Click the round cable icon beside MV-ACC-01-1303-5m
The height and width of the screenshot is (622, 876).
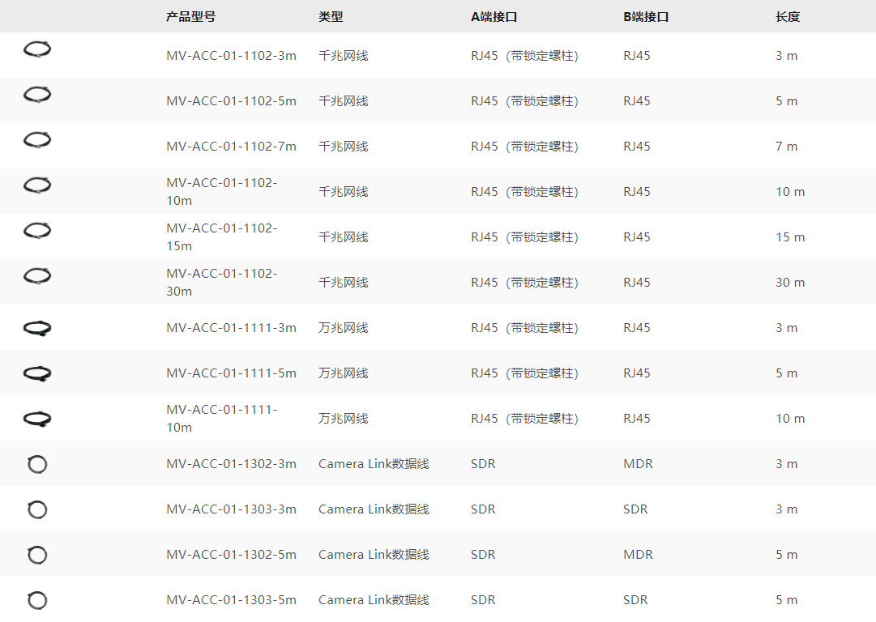[x=37, y=600]
